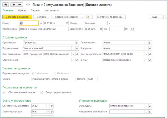The height and width of the screenshot is (118, 167).
Task: Open Расчеты по договору report
Action: pos(111,17)
